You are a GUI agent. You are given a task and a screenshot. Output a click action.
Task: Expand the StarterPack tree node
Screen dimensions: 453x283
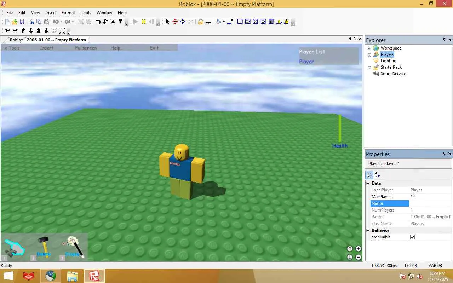pos(369,68)
